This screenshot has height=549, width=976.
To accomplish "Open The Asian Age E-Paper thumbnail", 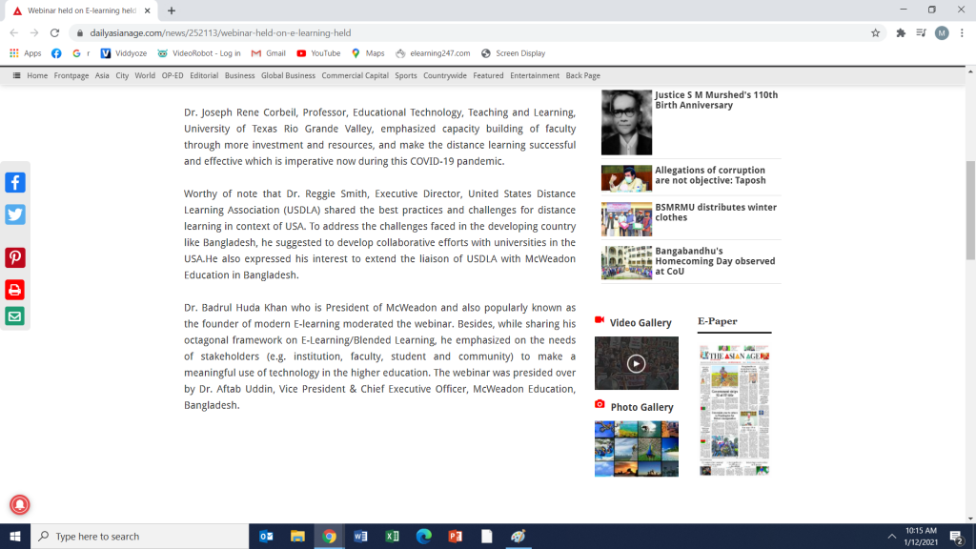I will 735,410.
